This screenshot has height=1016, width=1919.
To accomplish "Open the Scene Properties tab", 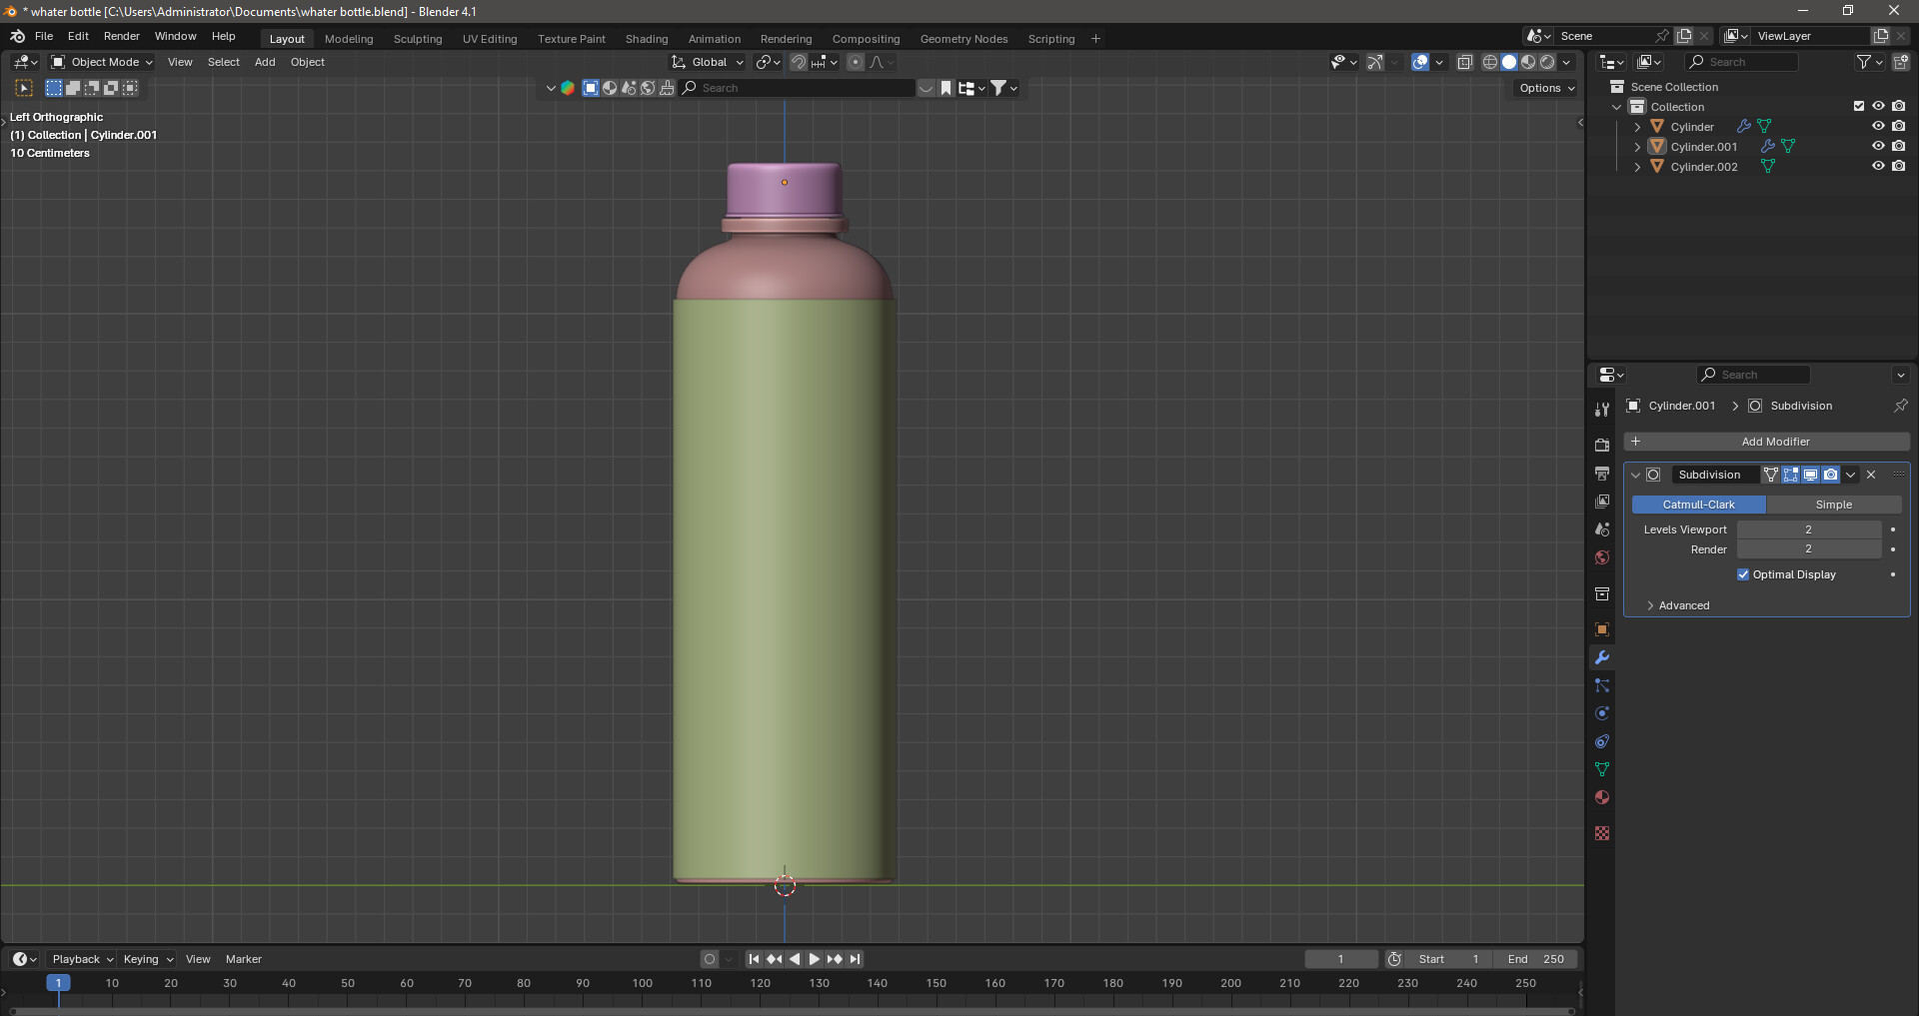I will click(x=1602, y=528).
